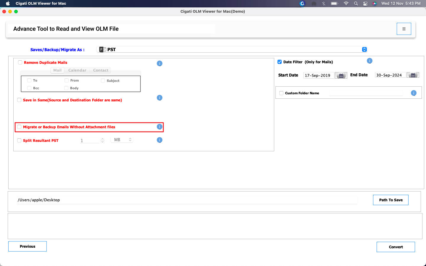Click info icon beside Custom Folder Name
The image size is (426, 266).
[414, 93]
